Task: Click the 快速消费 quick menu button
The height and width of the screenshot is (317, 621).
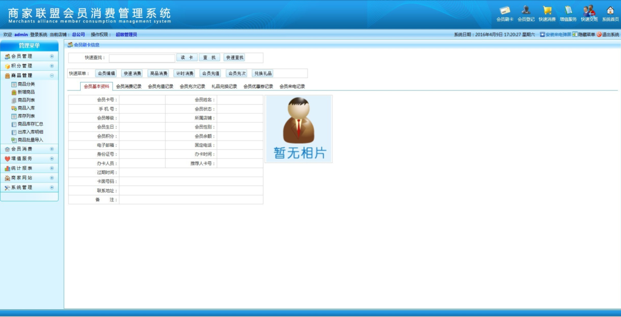Action: [x=132, y=74]
